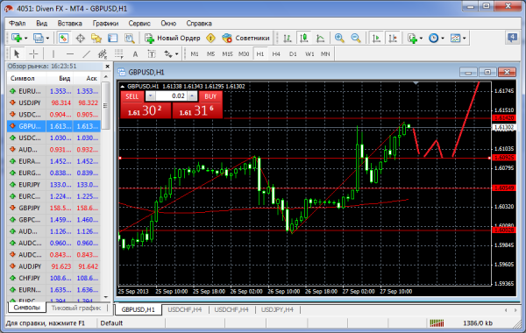The width and height of the screenshot is (526, 333).
Task: Select the GBPJPY row in Market Watch
Action: pos(53,208)
